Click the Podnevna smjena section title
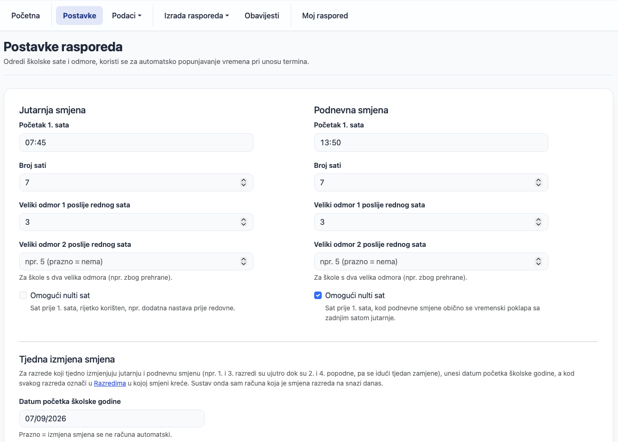 [351, 110]
